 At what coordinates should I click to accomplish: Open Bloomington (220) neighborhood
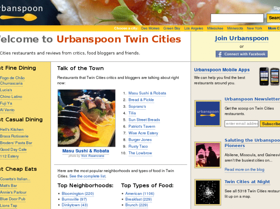pos(78,194)
